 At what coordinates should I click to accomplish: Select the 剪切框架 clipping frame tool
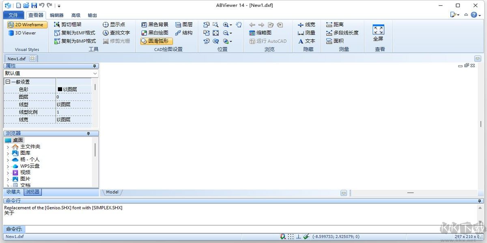(66, 24)
